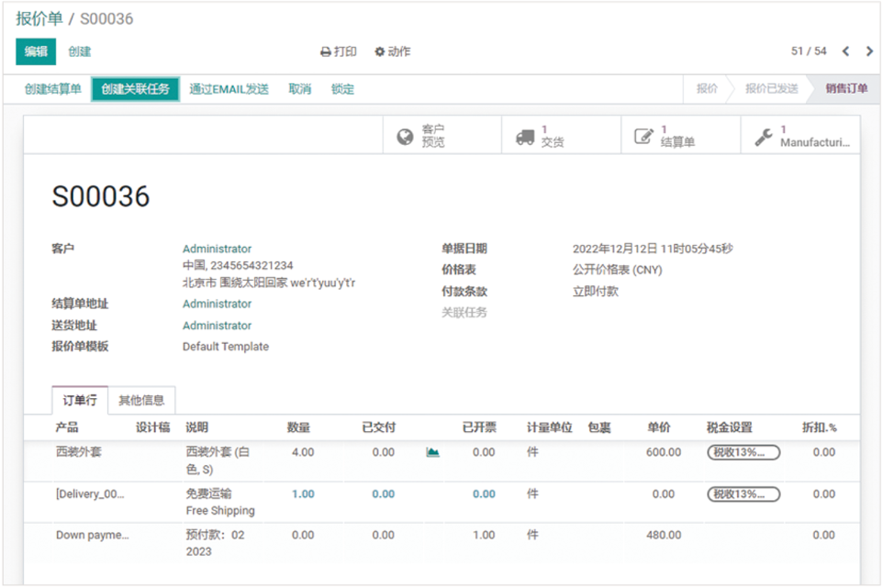Screen dimensions: 883x588
Task: Click the 税收13% tag on 西装外套 row
Action: pyautogui.click(x=743, y=452)
